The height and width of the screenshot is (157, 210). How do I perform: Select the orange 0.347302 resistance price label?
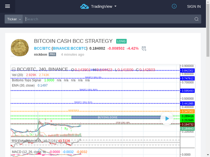click(187, 111)
